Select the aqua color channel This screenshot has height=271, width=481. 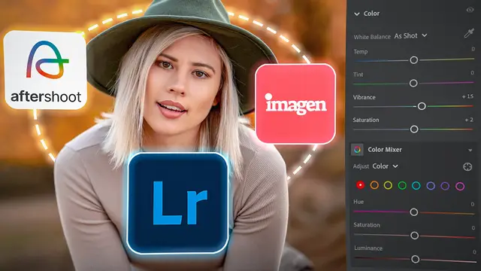416,186
